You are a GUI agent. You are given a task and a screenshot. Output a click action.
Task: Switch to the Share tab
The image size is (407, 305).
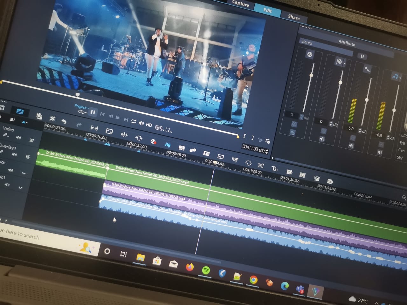294,17
